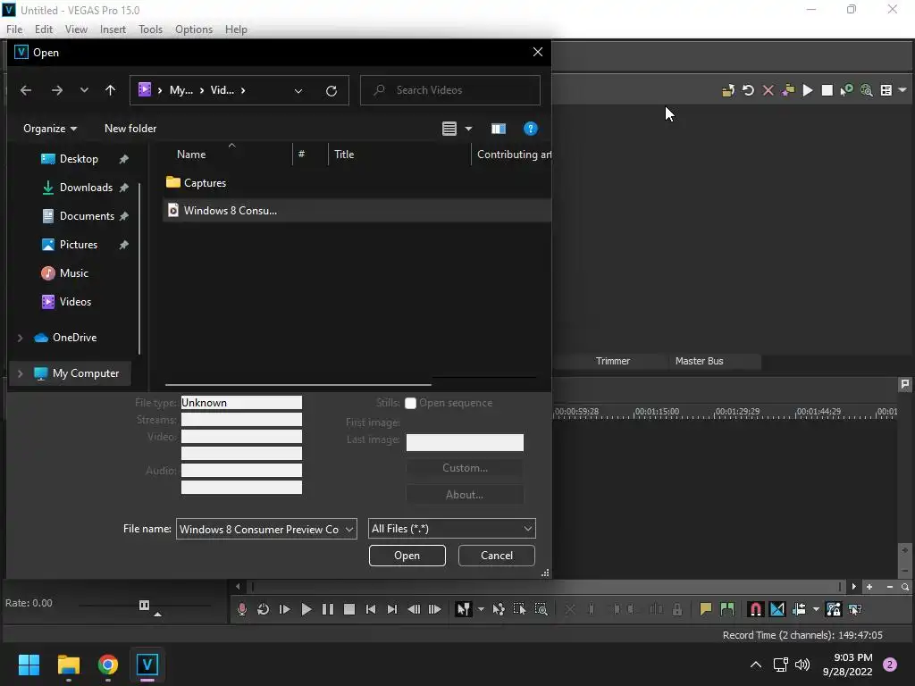Toggle Automatic Crossfades
Screen dimensions: 915x686
pos(777,609)
